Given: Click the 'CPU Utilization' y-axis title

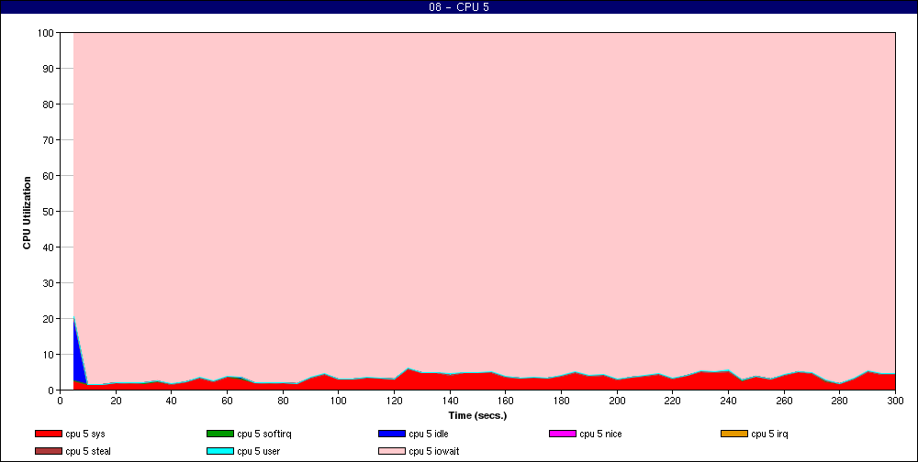Looking at the screenshot, I should pos(27,213).
